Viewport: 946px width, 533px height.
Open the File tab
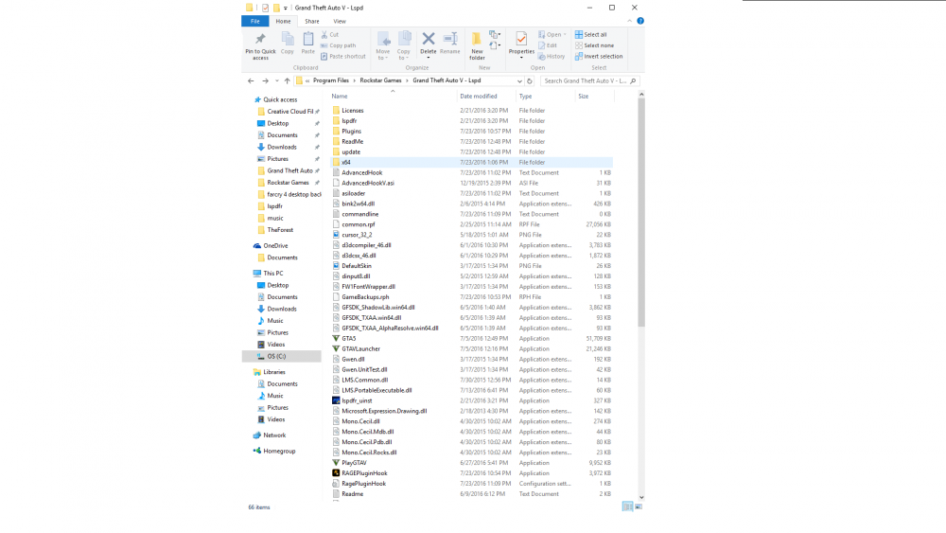tap(255, 21)
